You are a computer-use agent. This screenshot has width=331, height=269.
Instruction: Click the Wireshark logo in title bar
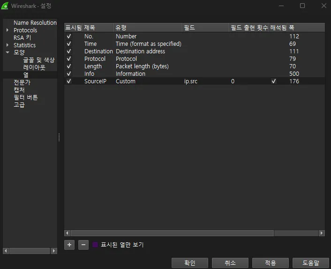pyautogui.click(x=5, y=6)
